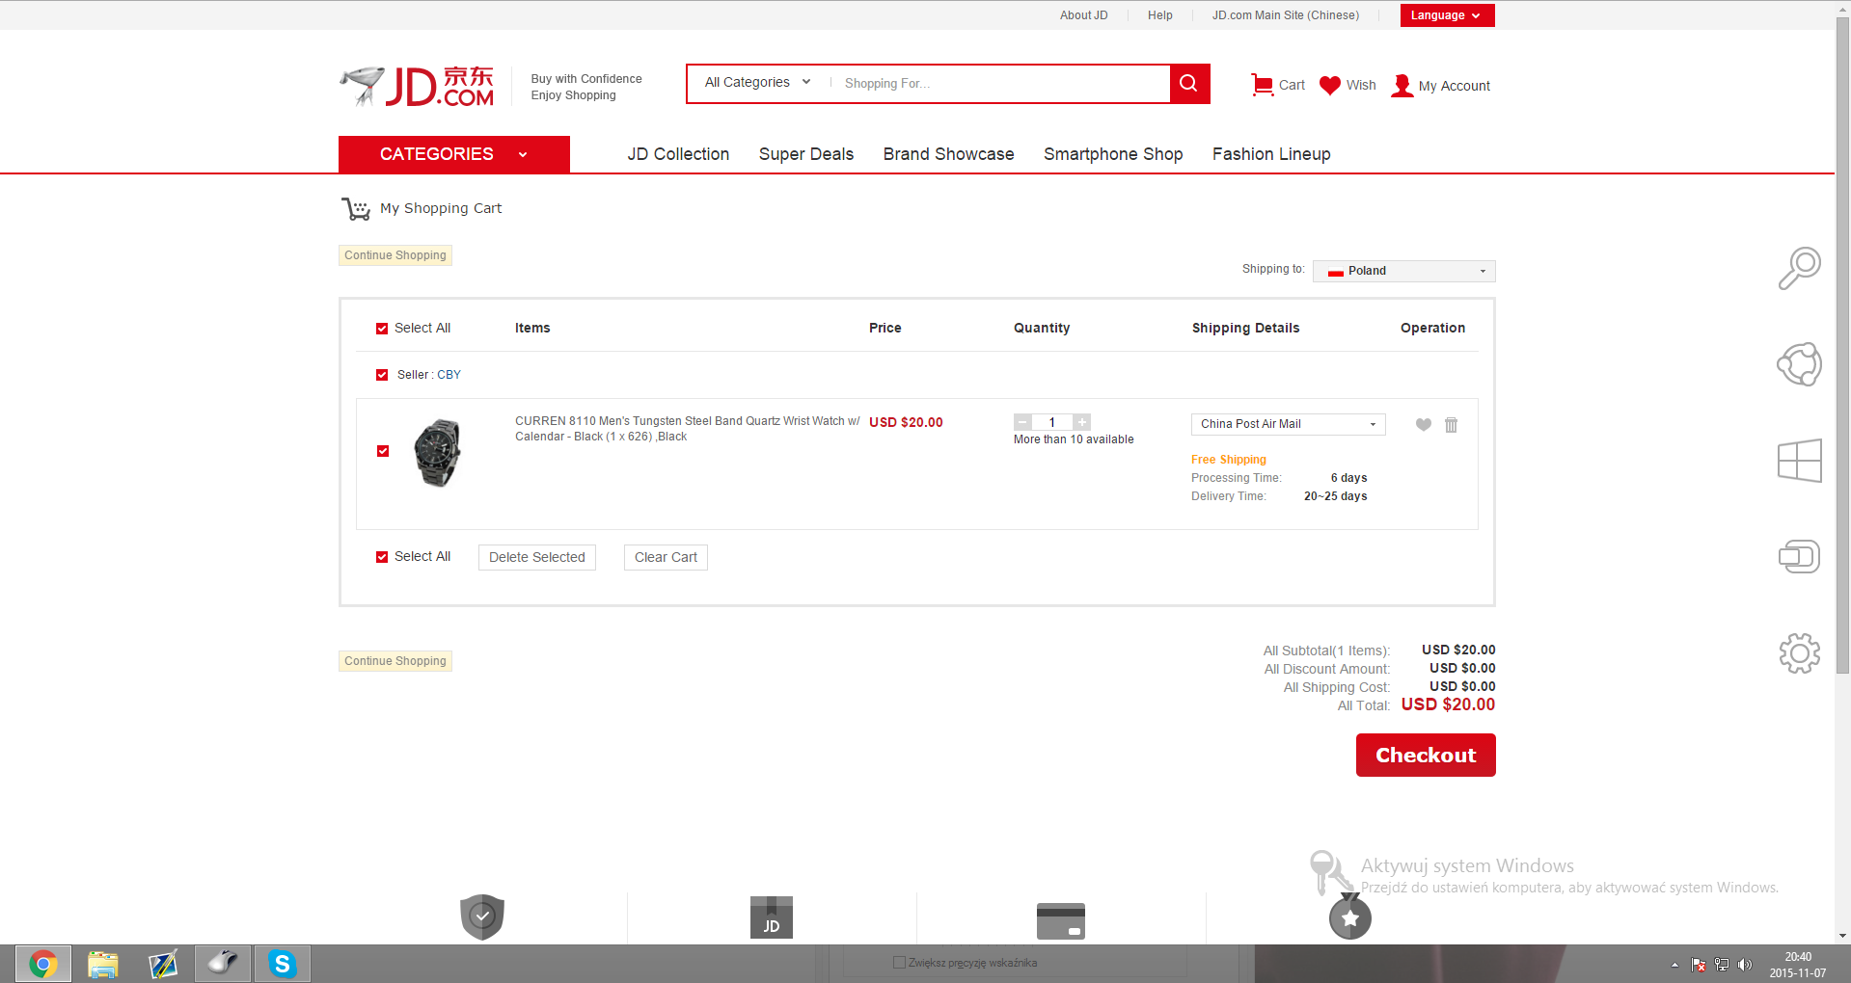Toggle the Seller CBY checkbox
This screenshot has height=983, width=1851.
382,375
